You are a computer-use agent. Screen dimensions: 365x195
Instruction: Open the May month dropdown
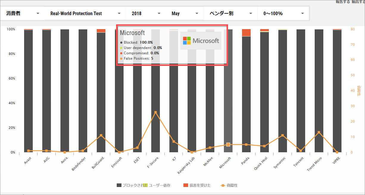pyautogui.click(x=185, y=13)
